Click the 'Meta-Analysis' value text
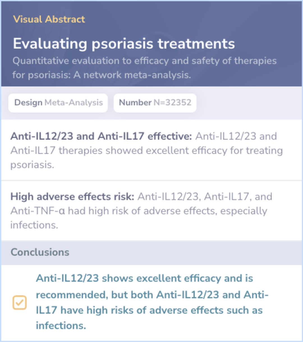Viewport: 303px width, 342px height. [x=74, y=103]
